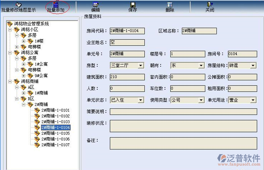Expand the 9#公寓 tree node
264x170 pixels.
coord(23,76)
